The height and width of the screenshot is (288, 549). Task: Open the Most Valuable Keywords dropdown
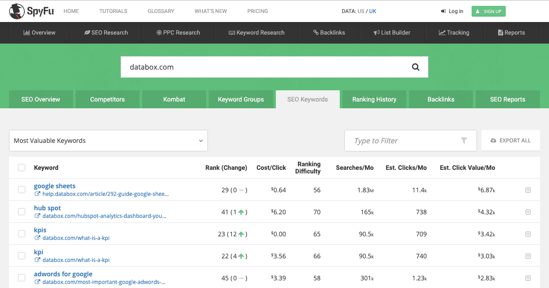click(x=108, y=141)
